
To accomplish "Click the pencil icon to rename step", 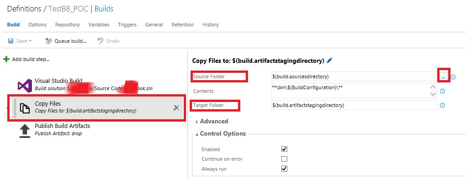I will coord(329,61).
